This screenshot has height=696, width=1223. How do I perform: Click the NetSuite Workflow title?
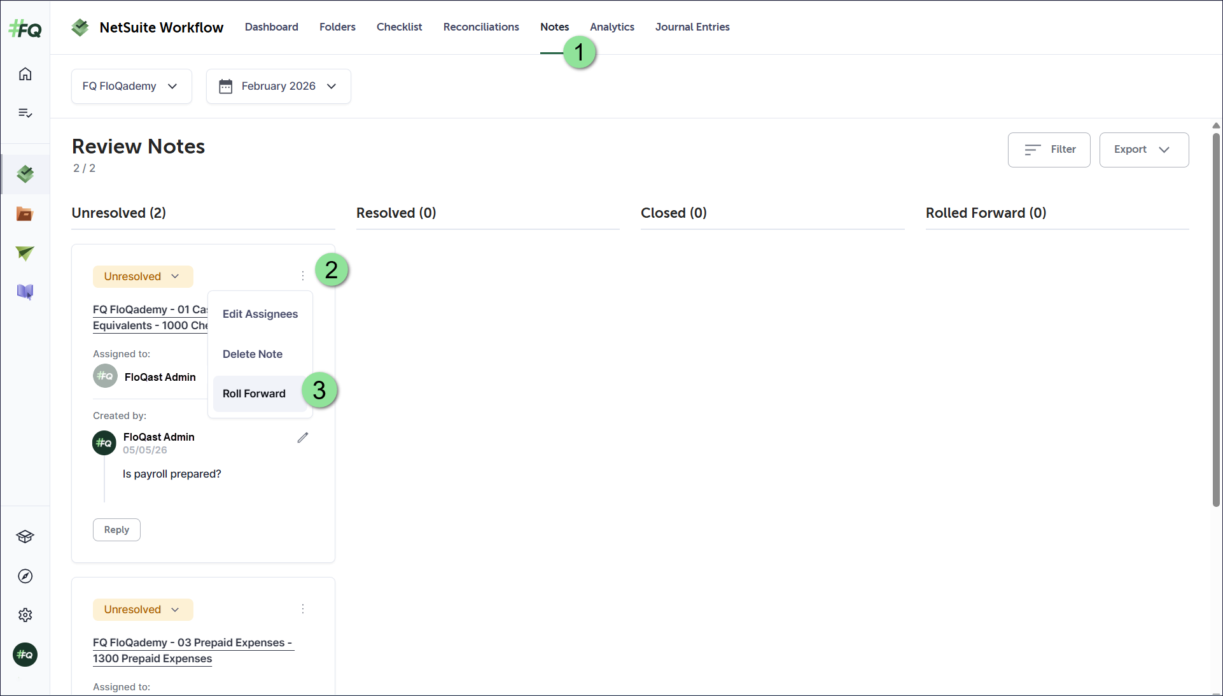(162, 27)
